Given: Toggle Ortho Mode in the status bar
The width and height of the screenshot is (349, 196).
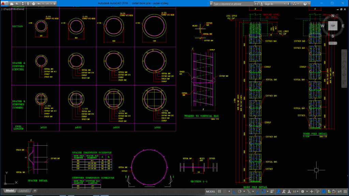Looking at the screenshot, I should coord(234,192).
